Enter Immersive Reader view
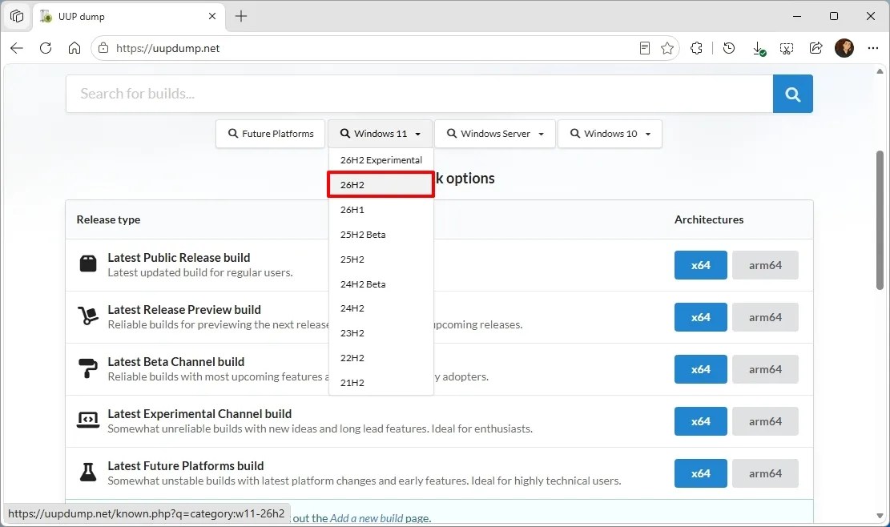 (644, 48)
